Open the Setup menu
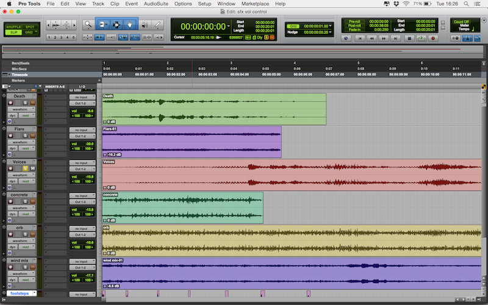The width and height of the screenshot is (488, 305). pyautogui.click(x=204, y=4)
